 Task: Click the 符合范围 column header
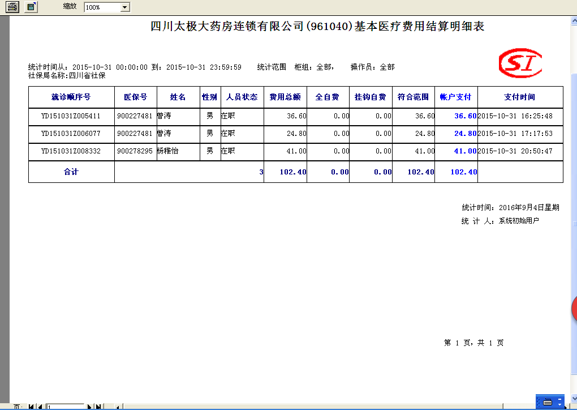(x=414, y=97)
